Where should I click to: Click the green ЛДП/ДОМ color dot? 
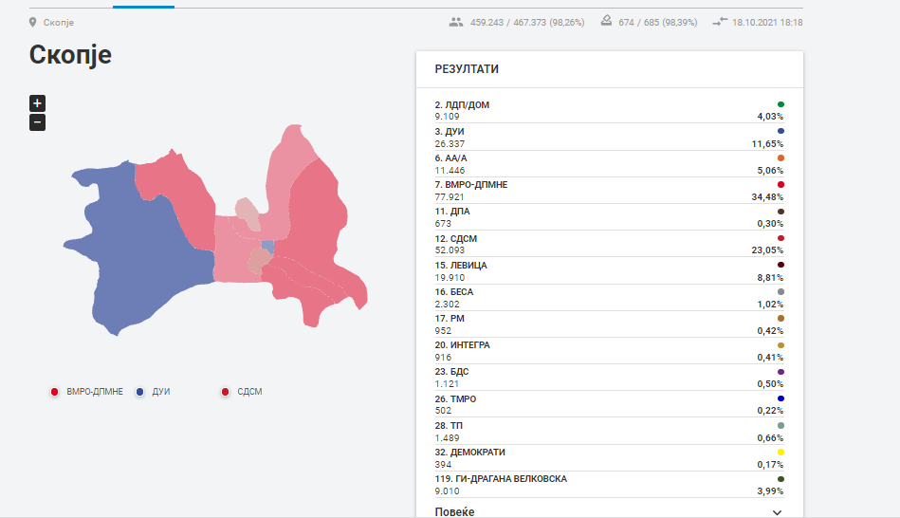(x=781, y=104)
